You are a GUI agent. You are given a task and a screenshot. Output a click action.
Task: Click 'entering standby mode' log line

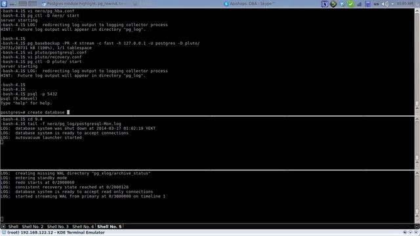[33, 178]
